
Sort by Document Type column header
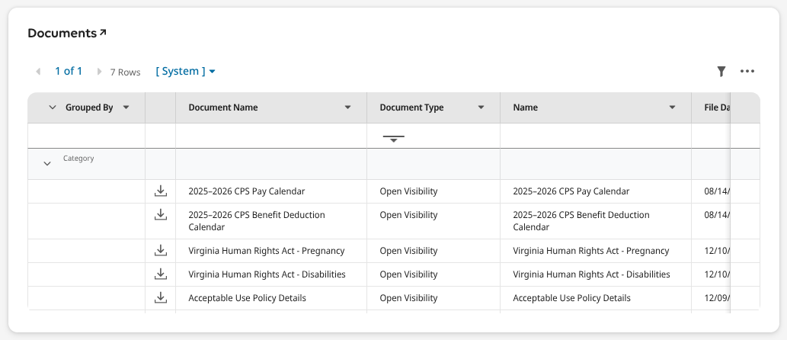coord(411,107)
